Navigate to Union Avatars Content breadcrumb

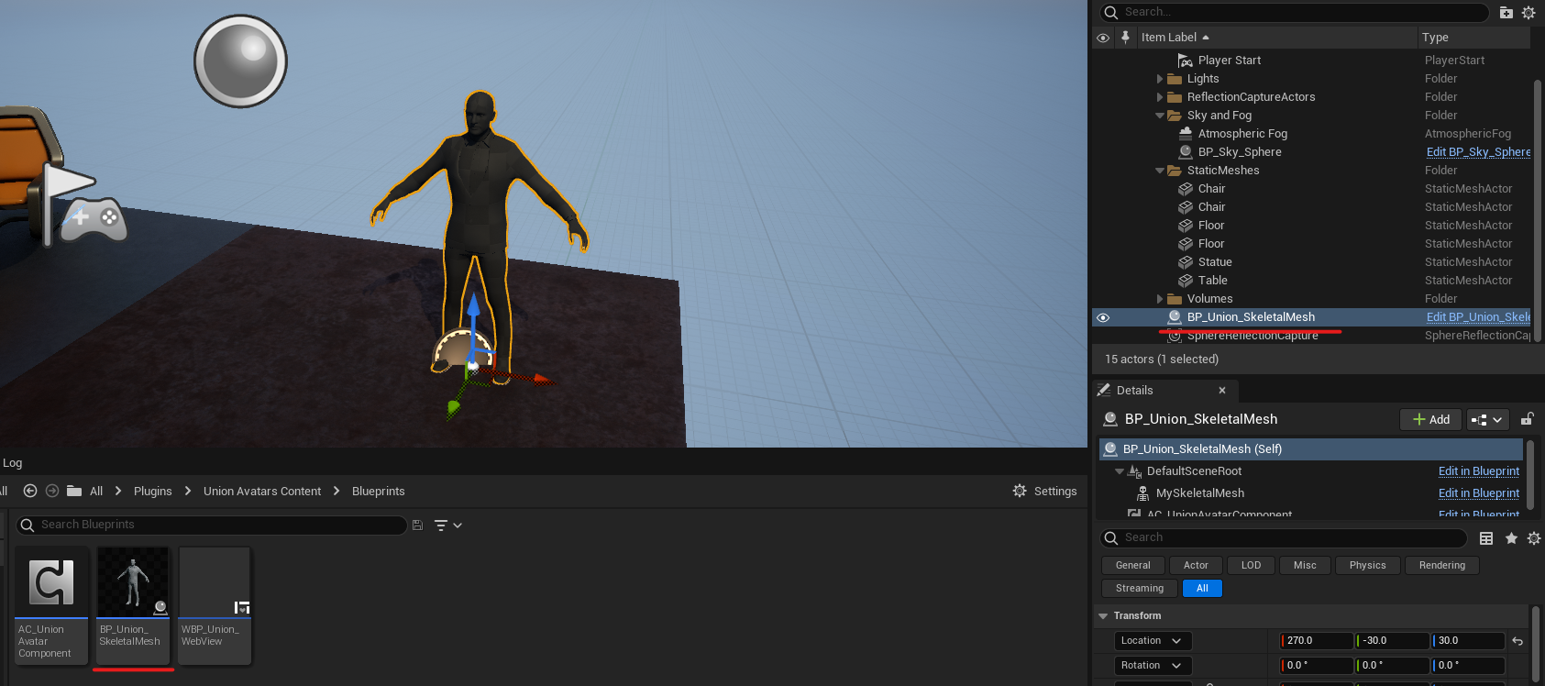pos(262,492)
